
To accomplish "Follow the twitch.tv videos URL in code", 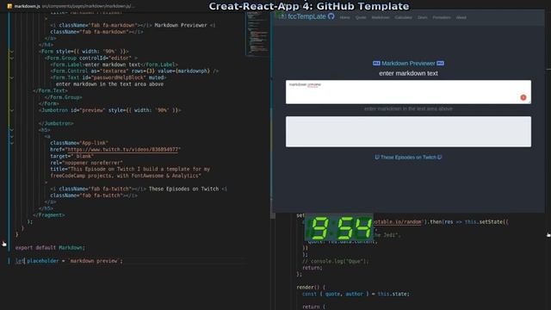I will pos(123,149).
